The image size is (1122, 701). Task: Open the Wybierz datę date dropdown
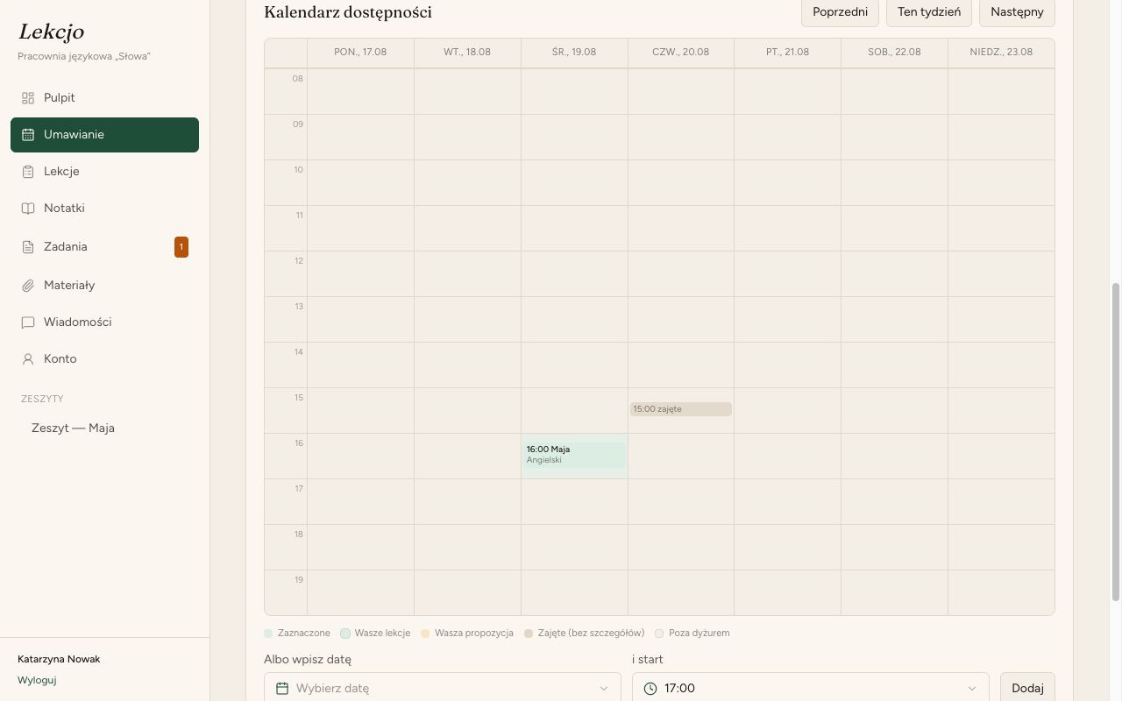pos(443,688)
